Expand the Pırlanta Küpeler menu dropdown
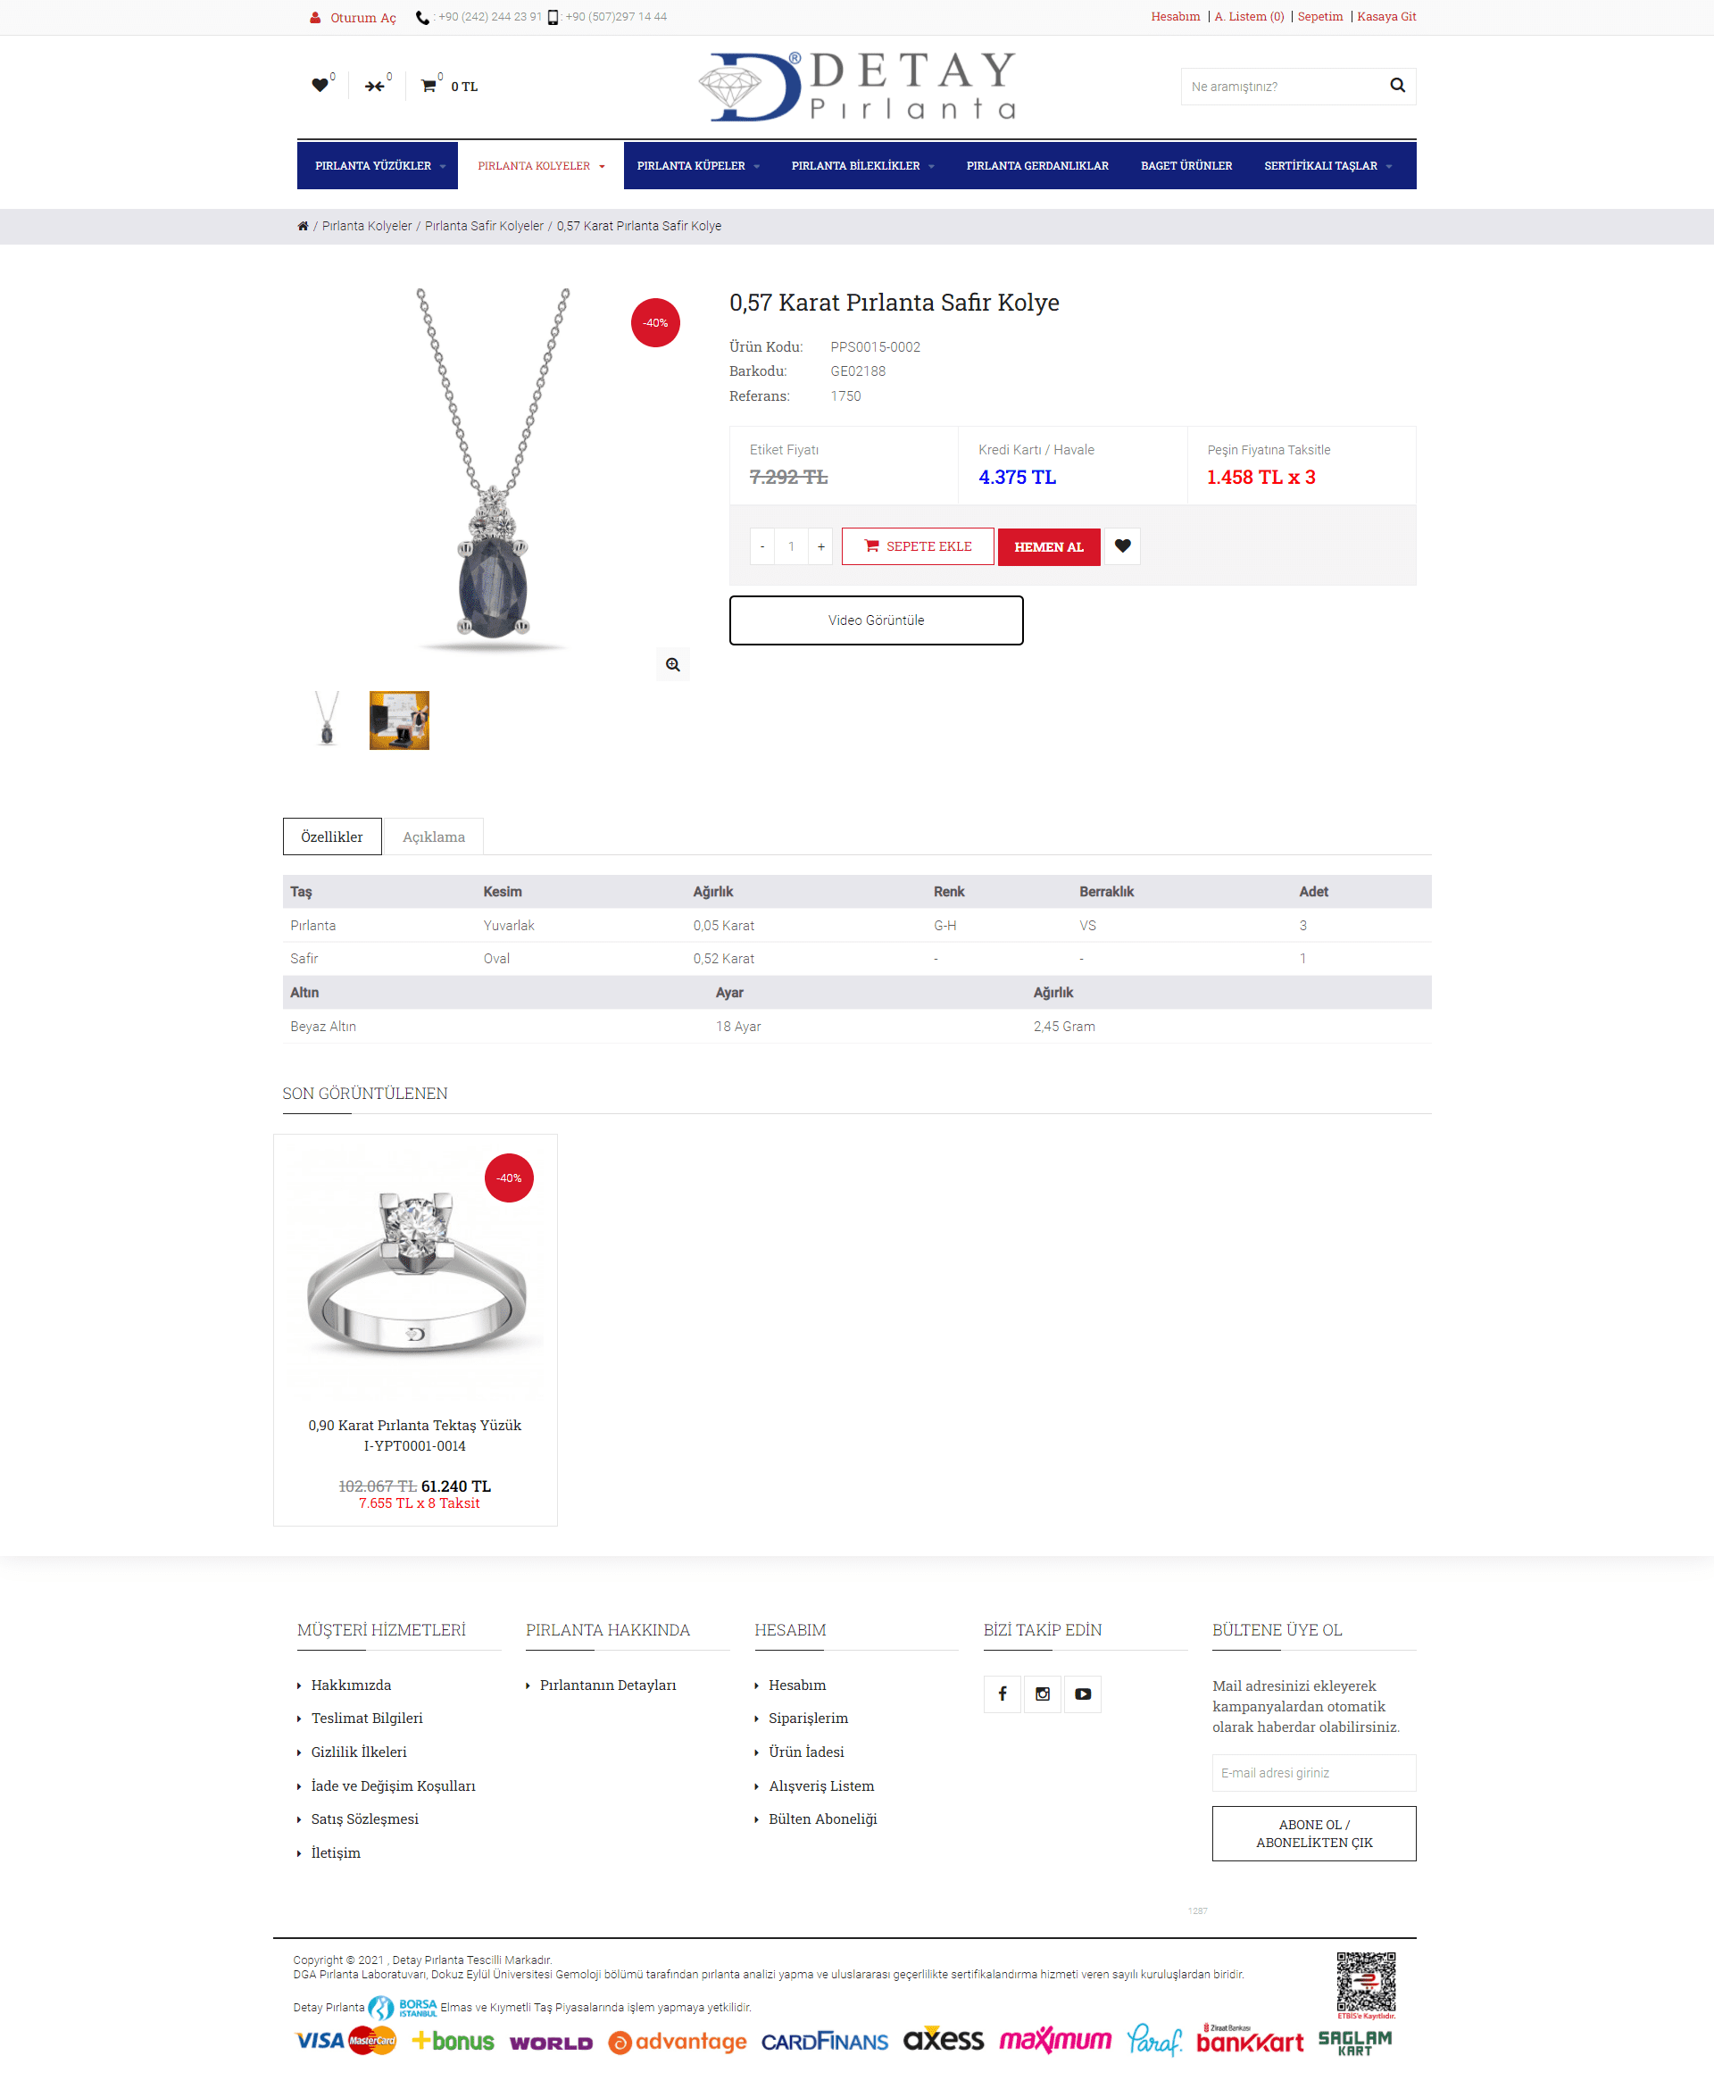 pyautogui.click(x=698, y=166)
